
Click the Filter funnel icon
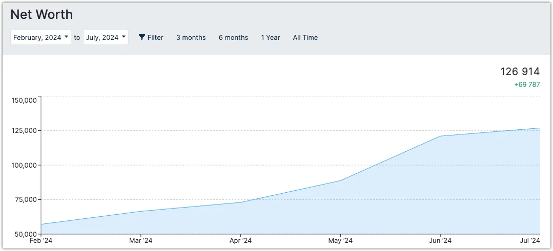point(142,37)
